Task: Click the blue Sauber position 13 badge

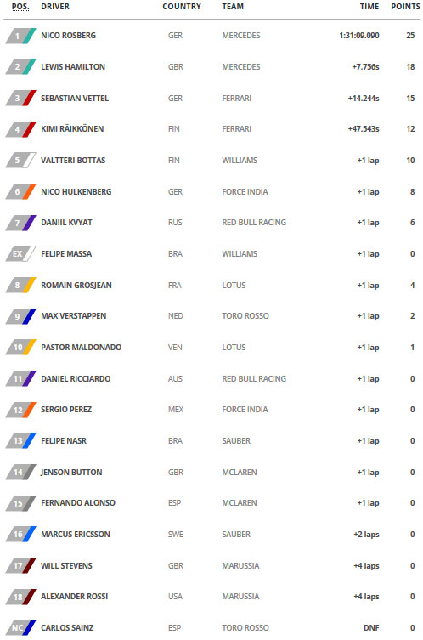Action: (20, 441)
